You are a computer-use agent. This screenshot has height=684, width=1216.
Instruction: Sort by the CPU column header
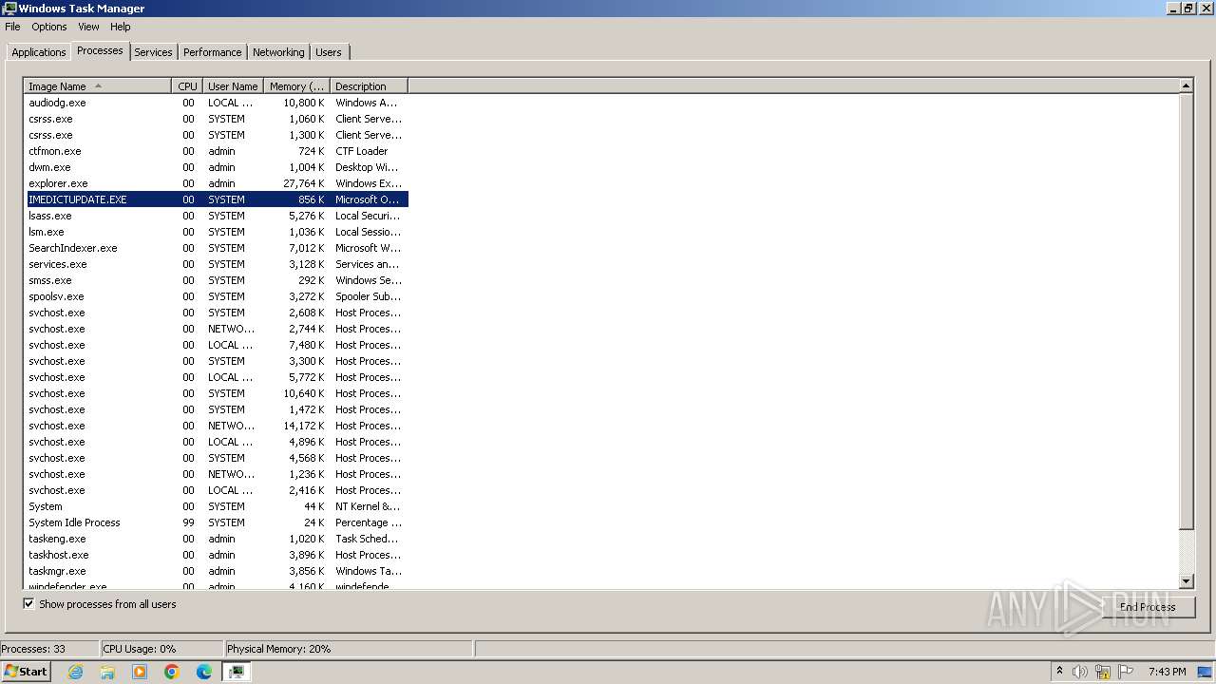187,86
